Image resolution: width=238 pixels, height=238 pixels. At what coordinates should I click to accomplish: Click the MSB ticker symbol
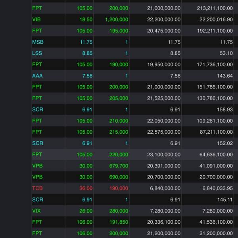(x=38, y=42)
